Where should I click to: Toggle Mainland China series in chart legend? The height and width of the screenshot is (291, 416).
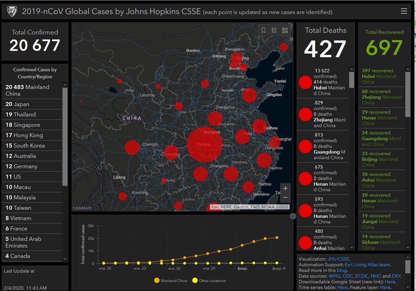tap(171, 281)
